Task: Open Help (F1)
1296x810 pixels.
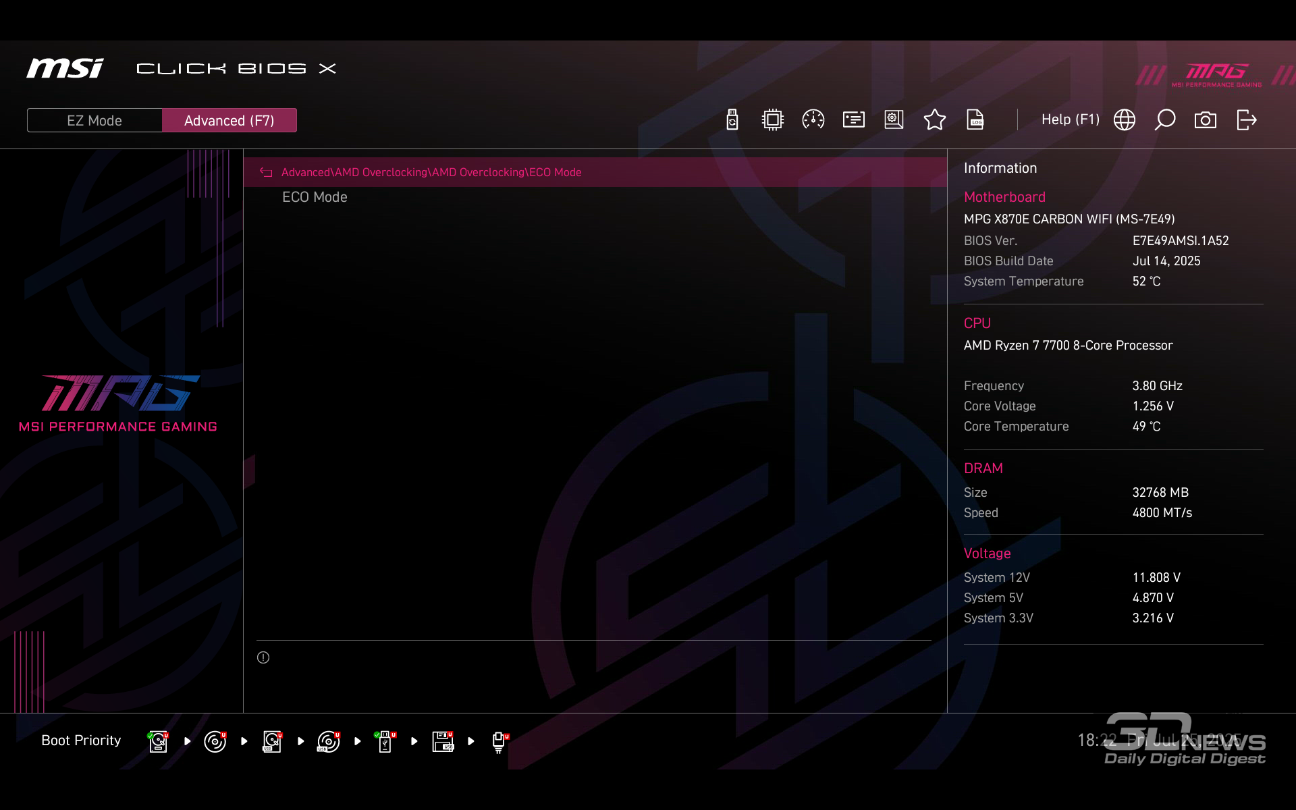Action: click(1071, 119)
